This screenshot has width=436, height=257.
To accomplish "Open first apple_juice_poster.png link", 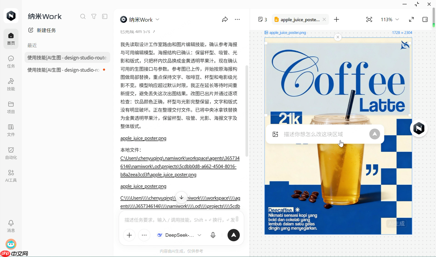I will pos(143,138).
